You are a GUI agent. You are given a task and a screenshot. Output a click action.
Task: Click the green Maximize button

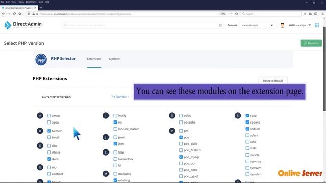311,43
